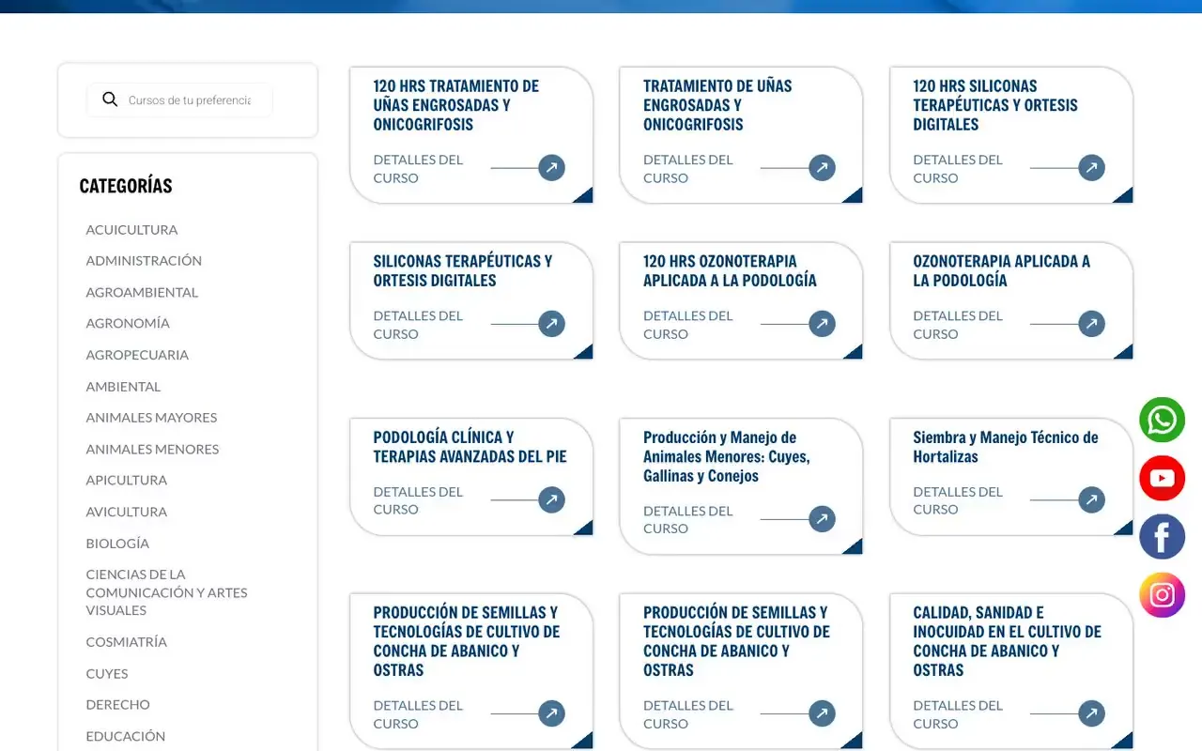The image size is (1202, 751).
Task: Go to ANIMALES MENORES category
Action: coord(152,449)
